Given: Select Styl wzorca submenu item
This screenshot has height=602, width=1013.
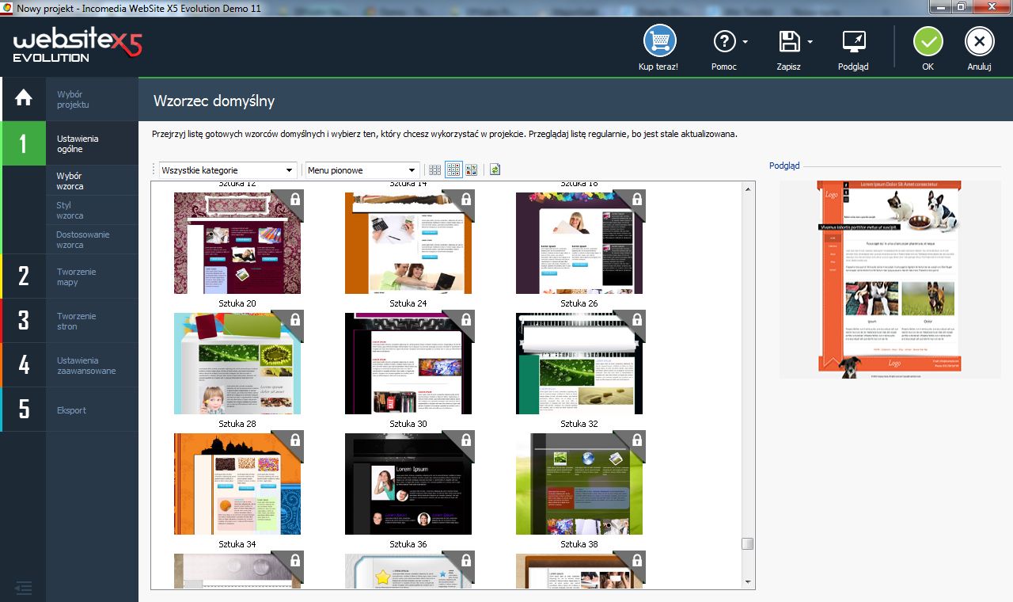Looking at the screenshot, I should click(x=93, y=210).
